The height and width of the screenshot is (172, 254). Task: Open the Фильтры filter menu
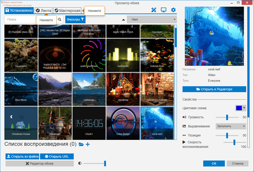(x=75, y=19)
